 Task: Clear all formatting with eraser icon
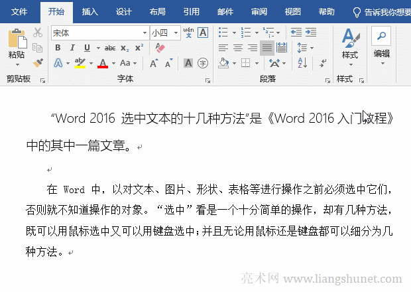tap(160, 48)
